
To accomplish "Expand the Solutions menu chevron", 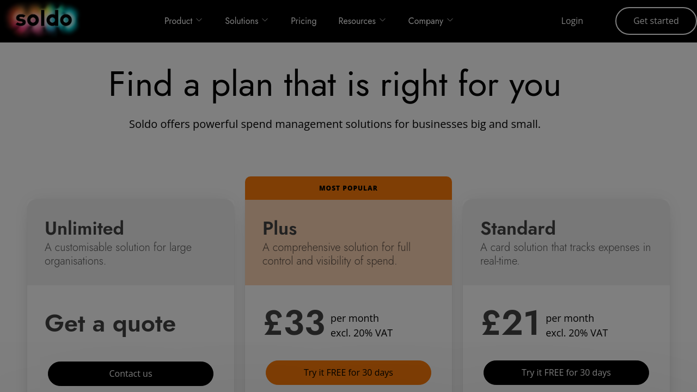I will coord(265,20).
